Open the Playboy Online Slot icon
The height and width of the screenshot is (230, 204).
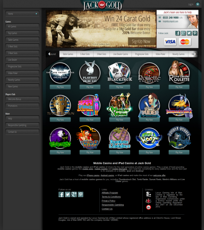90,72
